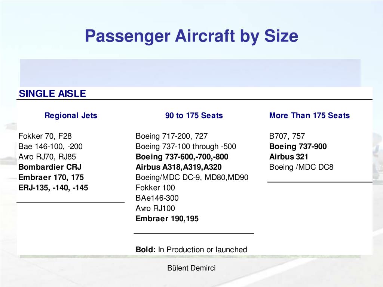
Task: Select the Bae 146-100, -200 entry
Action: [50, 146]
